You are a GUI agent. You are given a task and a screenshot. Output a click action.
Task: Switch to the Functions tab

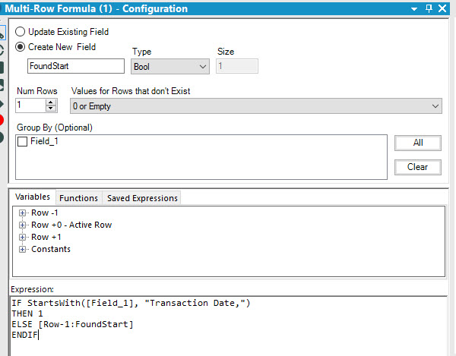click(x=78, y=198)
